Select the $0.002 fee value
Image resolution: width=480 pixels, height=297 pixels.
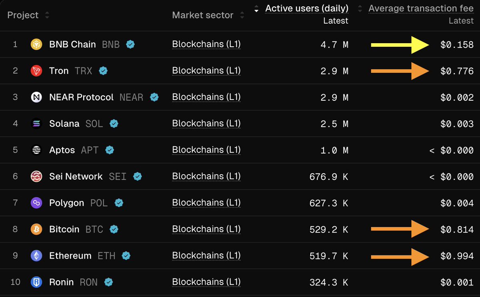pos(457,97)
